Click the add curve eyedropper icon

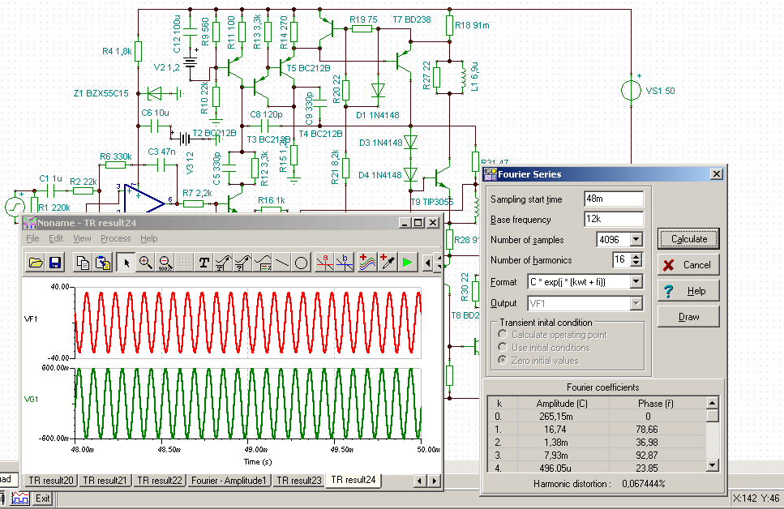387,263
